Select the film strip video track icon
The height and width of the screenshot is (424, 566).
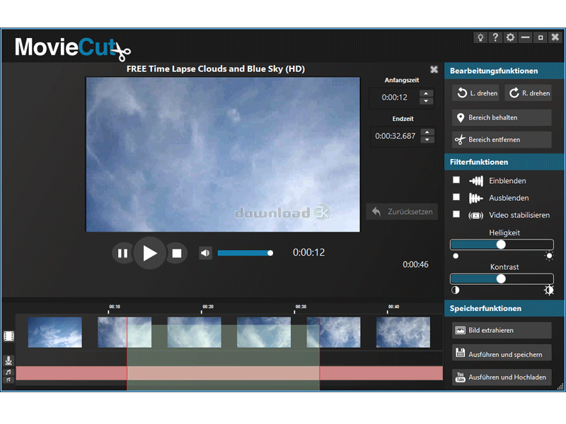click(x=8, y=336)
